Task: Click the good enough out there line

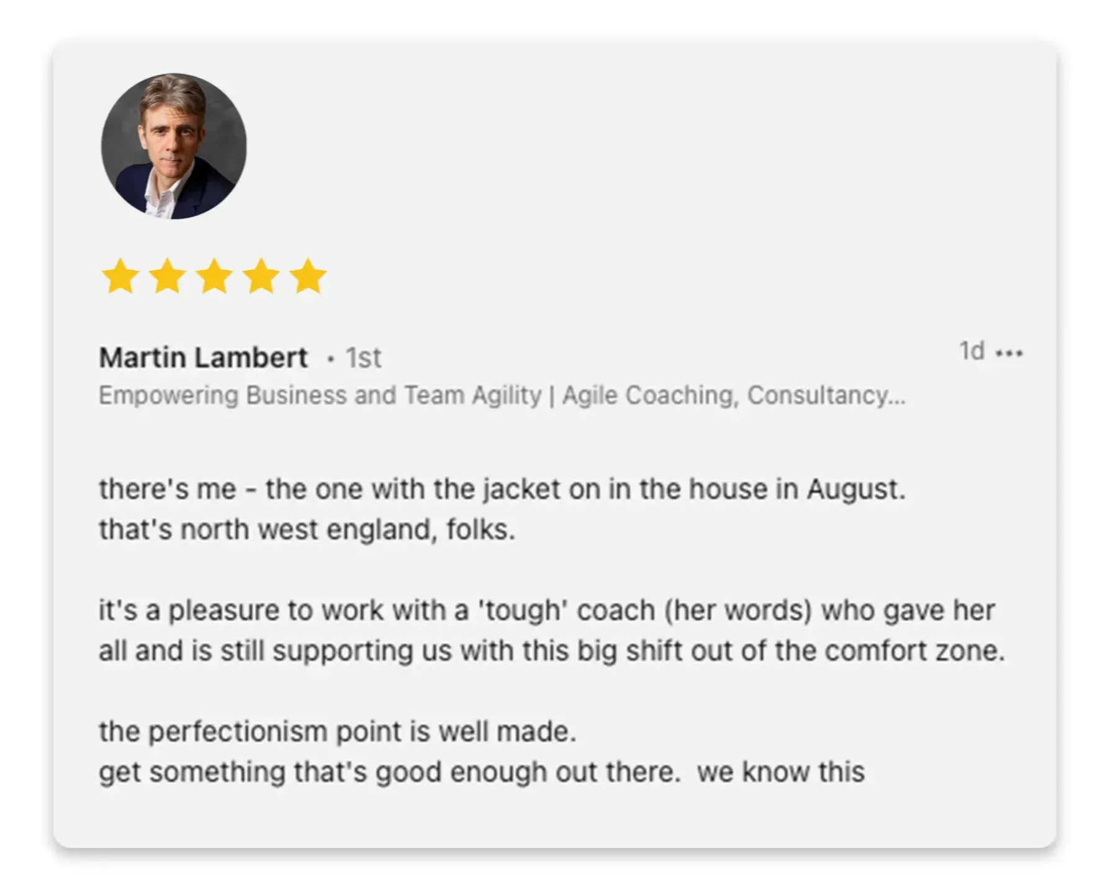Action: pyautogui.click(x=481, y=772)
